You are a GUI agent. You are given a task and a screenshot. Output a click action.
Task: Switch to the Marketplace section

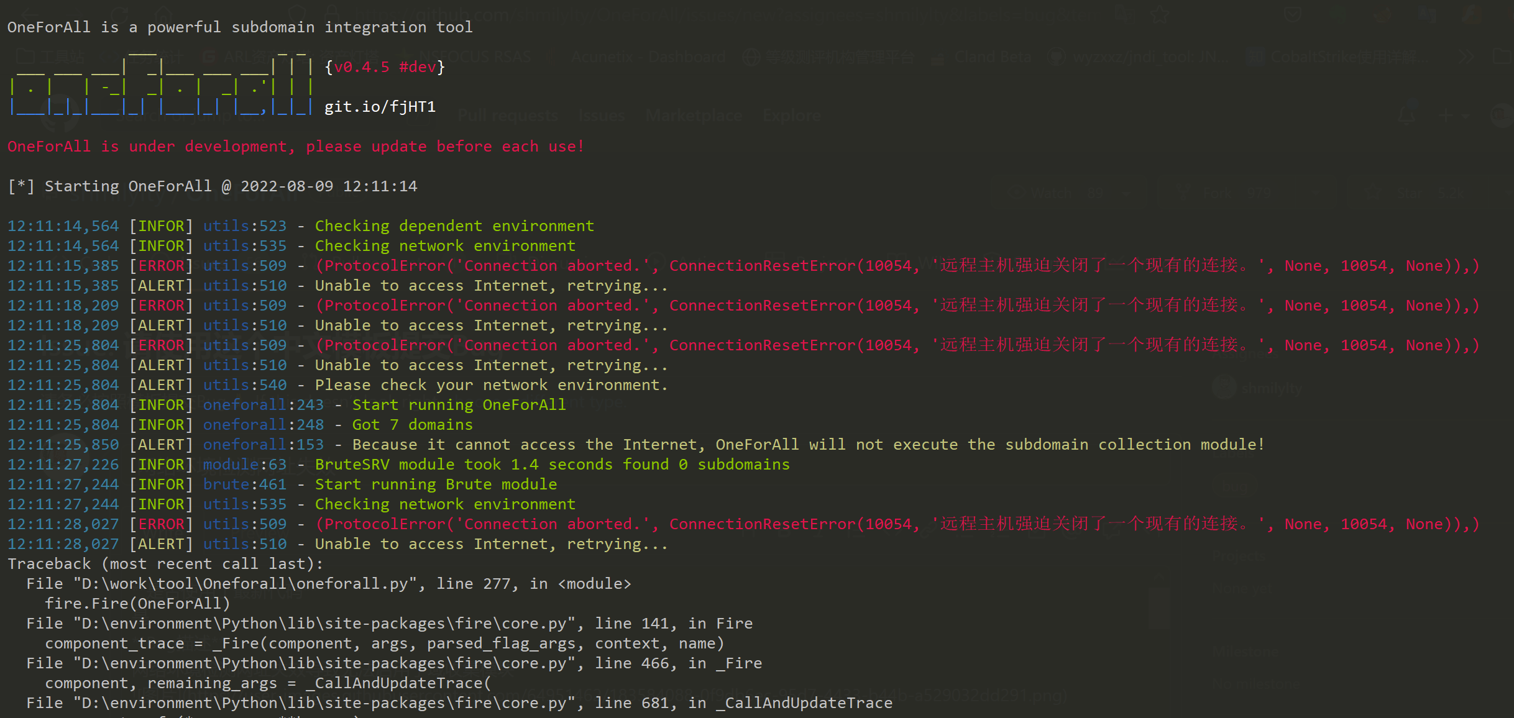tap(694, 115)
